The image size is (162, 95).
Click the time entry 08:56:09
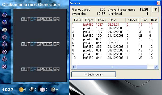point(113,43)
